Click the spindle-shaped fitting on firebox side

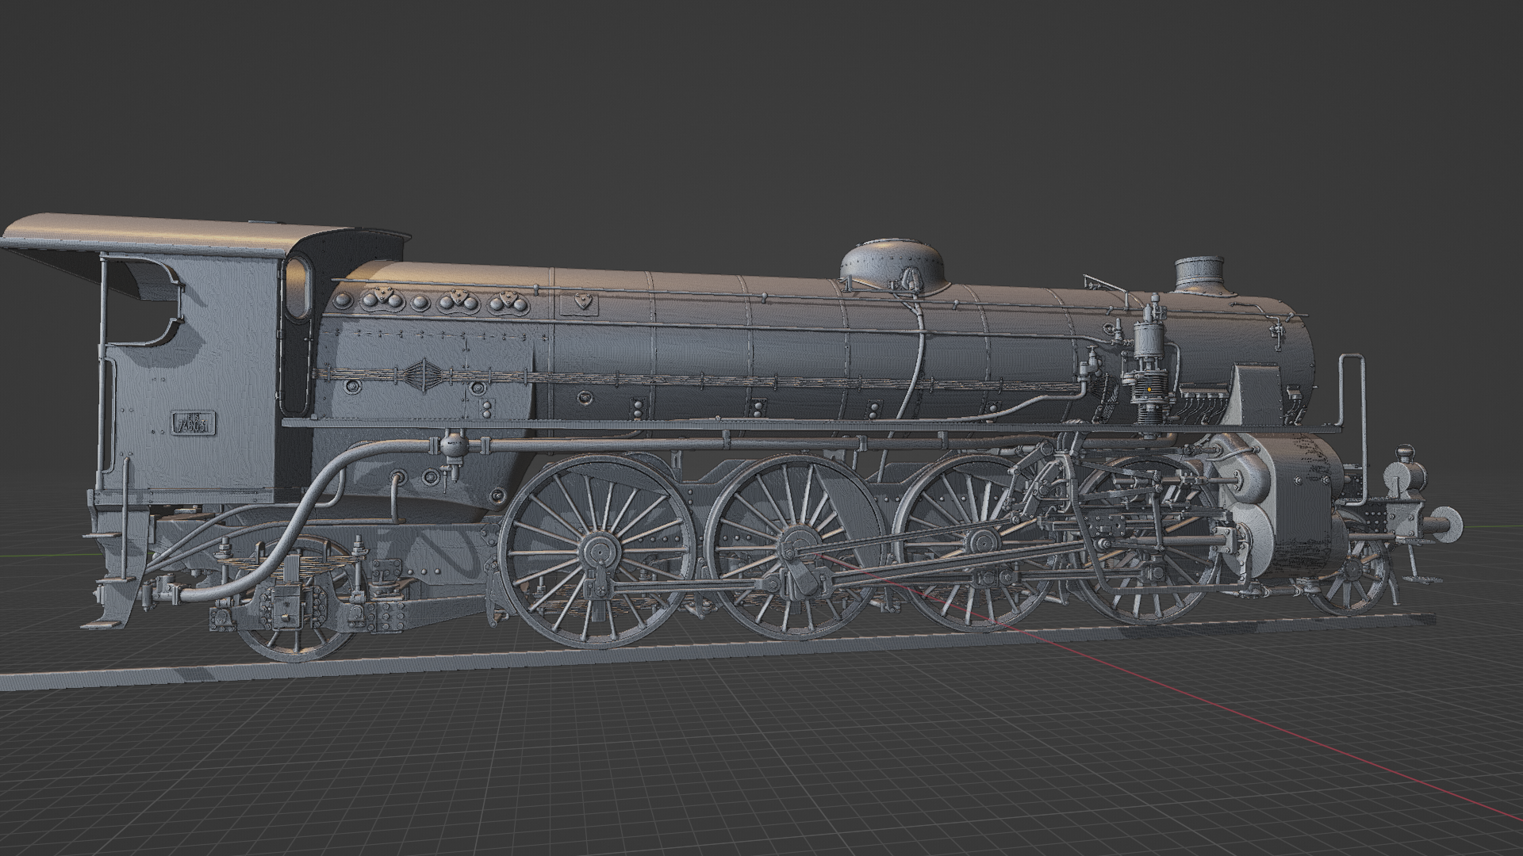424,373
